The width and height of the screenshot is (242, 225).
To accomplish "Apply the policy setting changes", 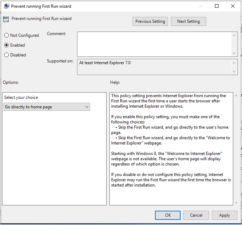I will click(x=224, y=215).
